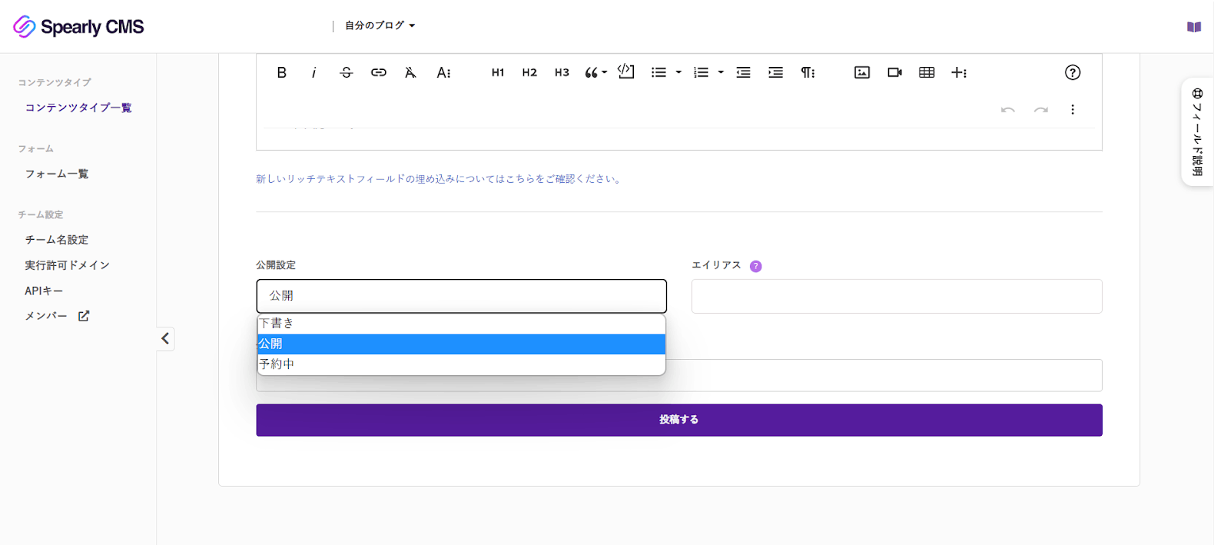Screen dimensions: 1214x545
Task: Open the text style options (A icon)
Action: tap(443, 72)
